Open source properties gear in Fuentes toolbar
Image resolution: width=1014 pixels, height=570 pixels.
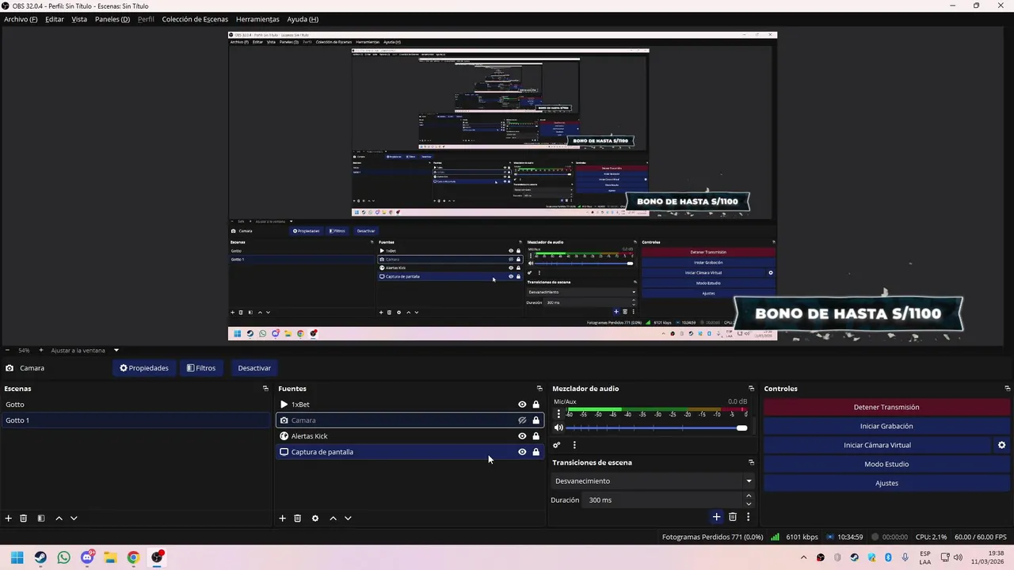pos(315,519)
